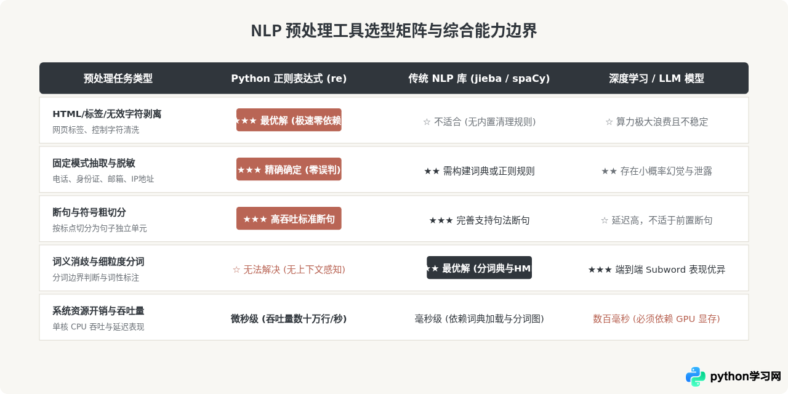Click the subtitle 网页标签、控制字符清洗
788x394 pixels.
coord(96,130)
